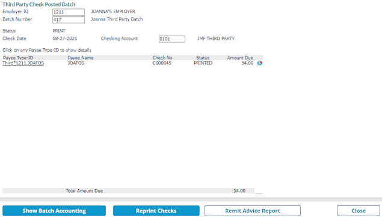Select the Status column header in the table
Viewport: 382px width, 218px height.
point(203,58)
